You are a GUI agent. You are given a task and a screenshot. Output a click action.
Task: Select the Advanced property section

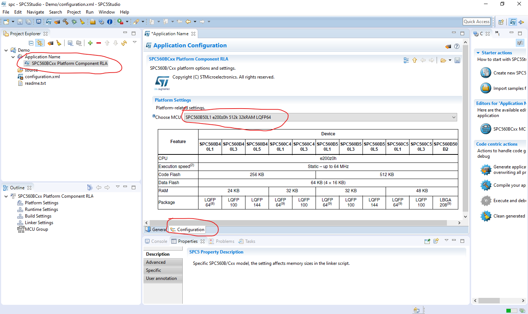(163, 262)
